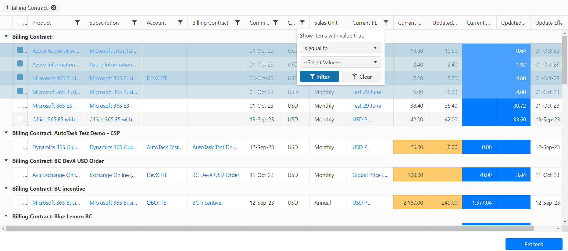This screenshot has width=568, height=251.
Task: Open the QBO ITE account link
Action: 156,203
